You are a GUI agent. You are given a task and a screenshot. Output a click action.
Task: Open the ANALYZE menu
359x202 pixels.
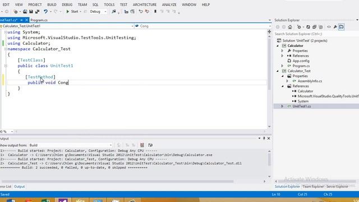169,4
